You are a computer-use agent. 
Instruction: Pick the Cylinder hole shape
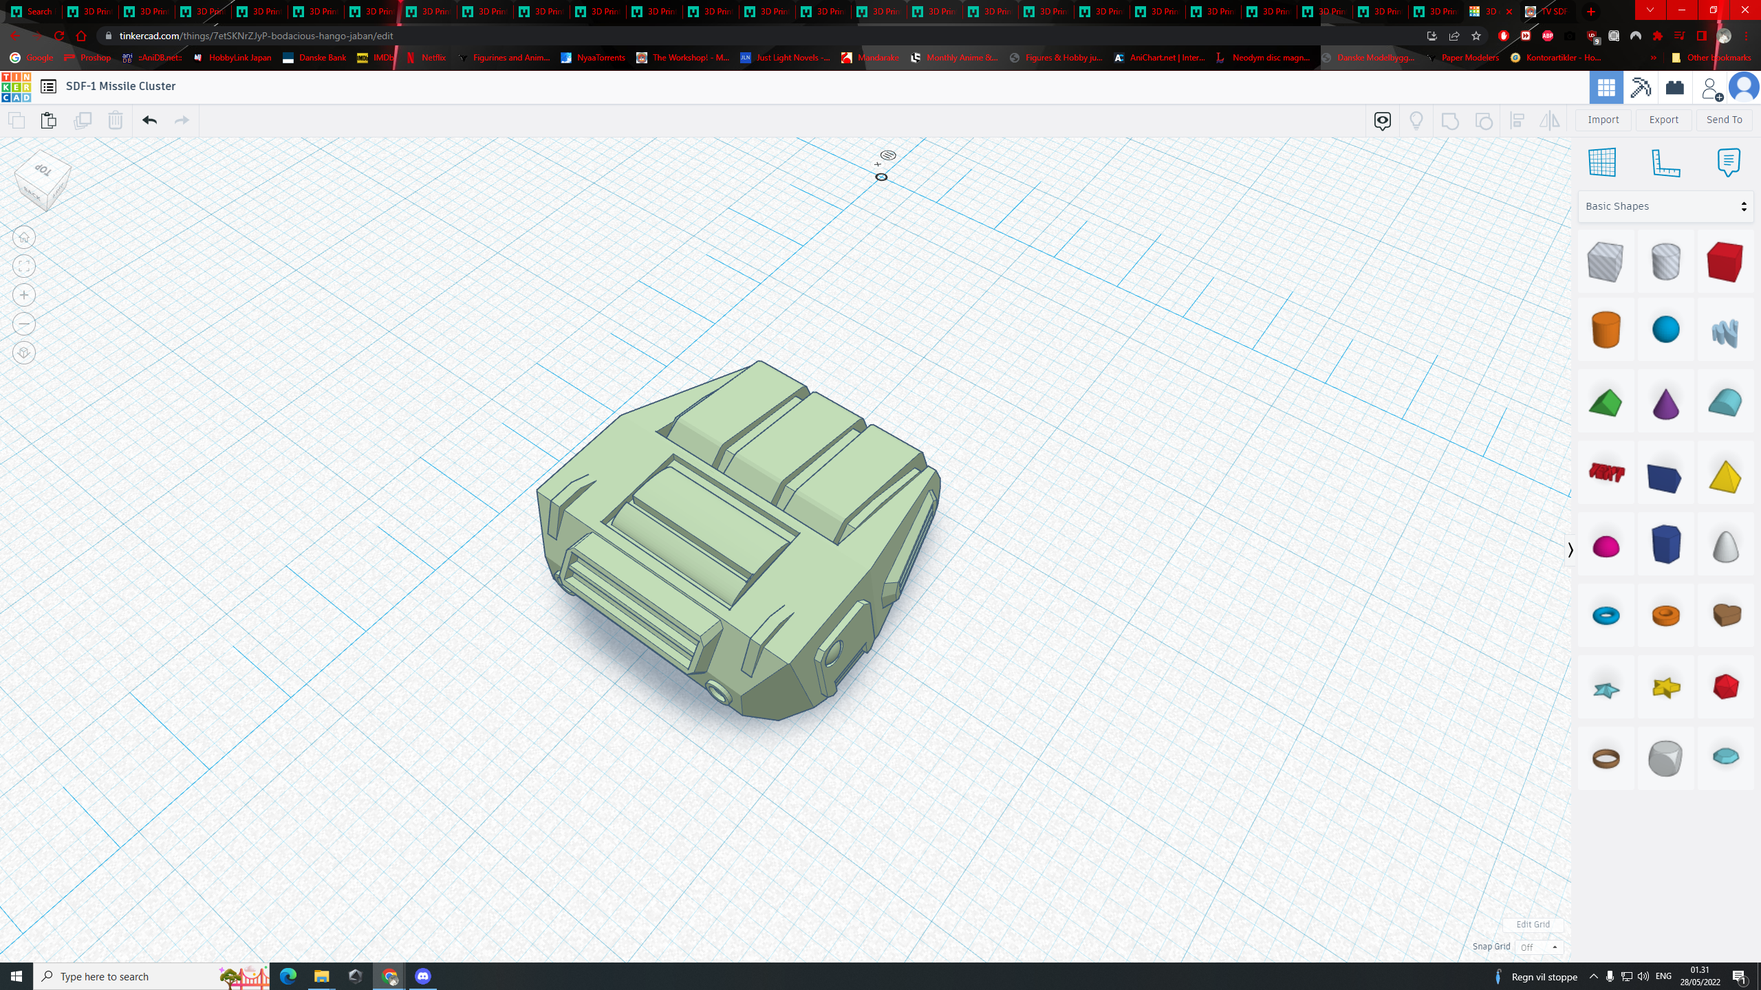[1665, 261]
